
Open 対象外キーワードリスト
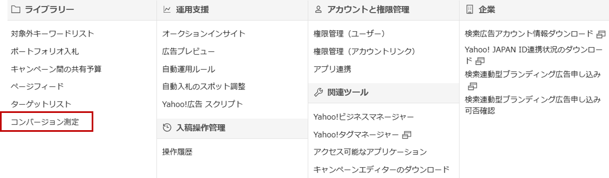click(x=52, y=34)
